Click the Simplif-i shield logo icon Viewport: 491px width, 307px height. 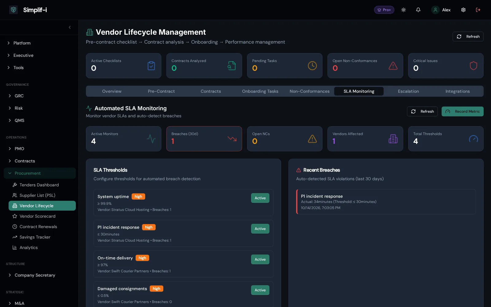[14, 10]
